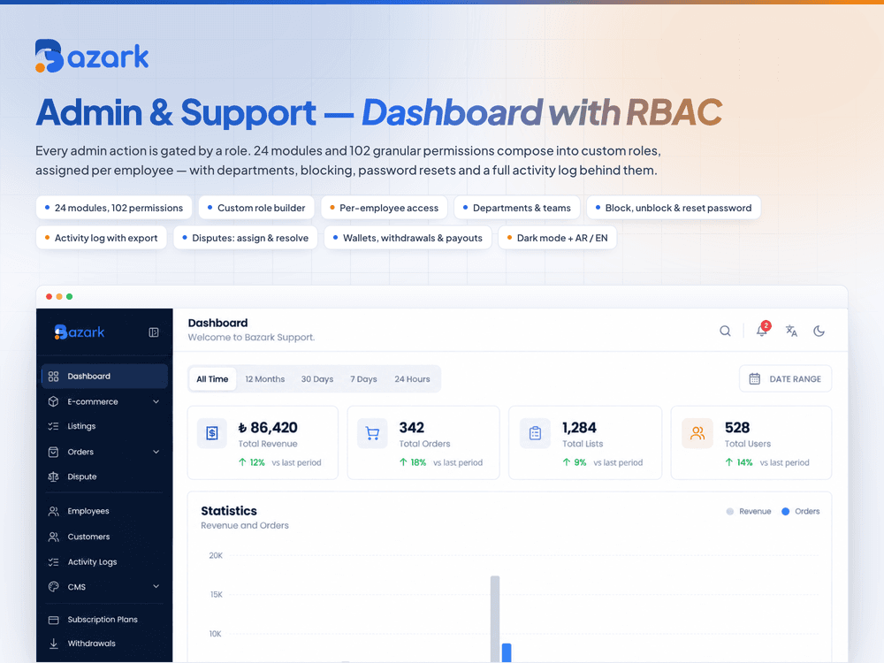Screen dimensions: 884x663
Task: Click the Total Revenue dollar icon
Action: (x=212, y=433)
